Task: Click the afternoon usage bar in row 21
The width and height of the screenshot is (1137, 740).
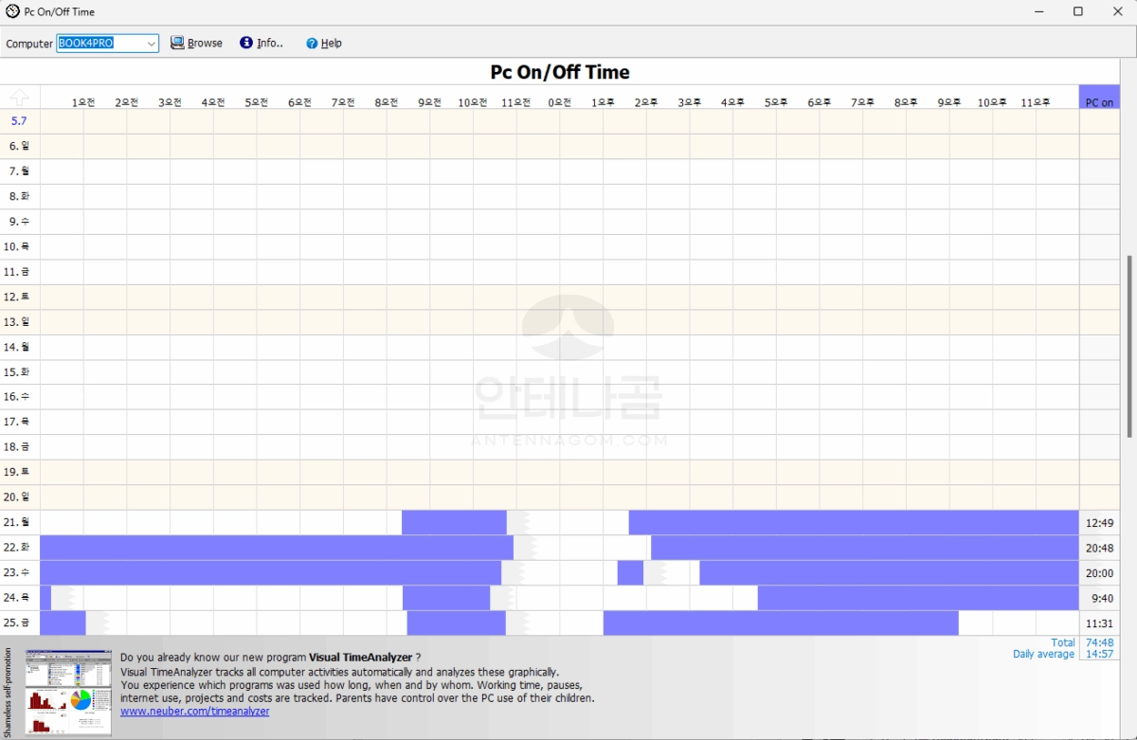Action: [854, 523]
